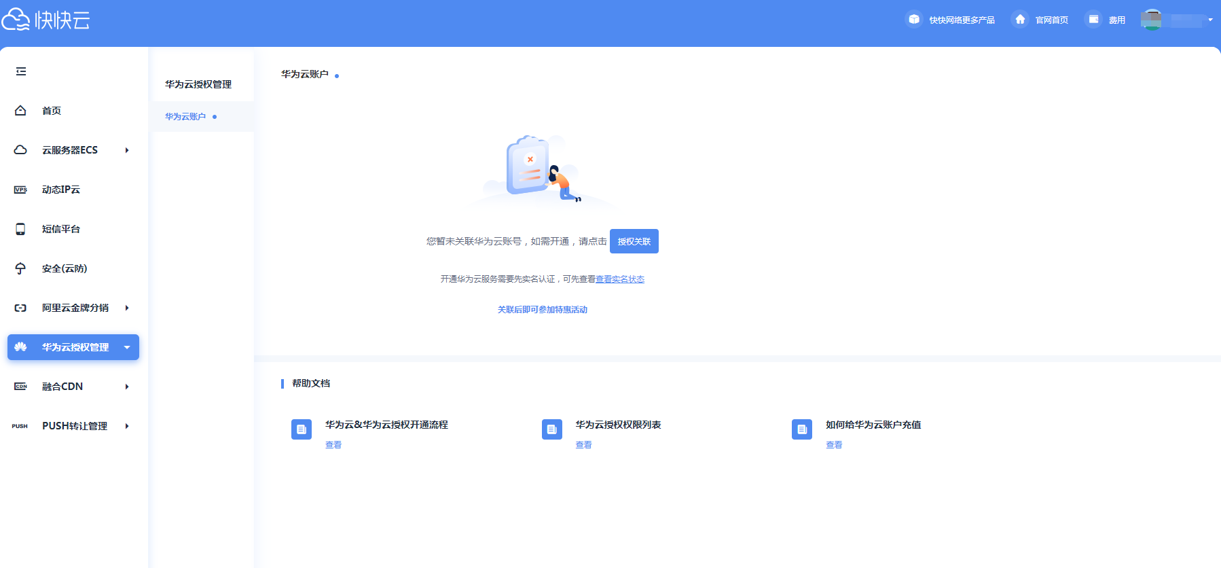Viewport: 1221px width, 568px height.
Task: Expand the PUSH转让管理 submenu arrow
Action: pyautogui.click(x=127, y=426)
